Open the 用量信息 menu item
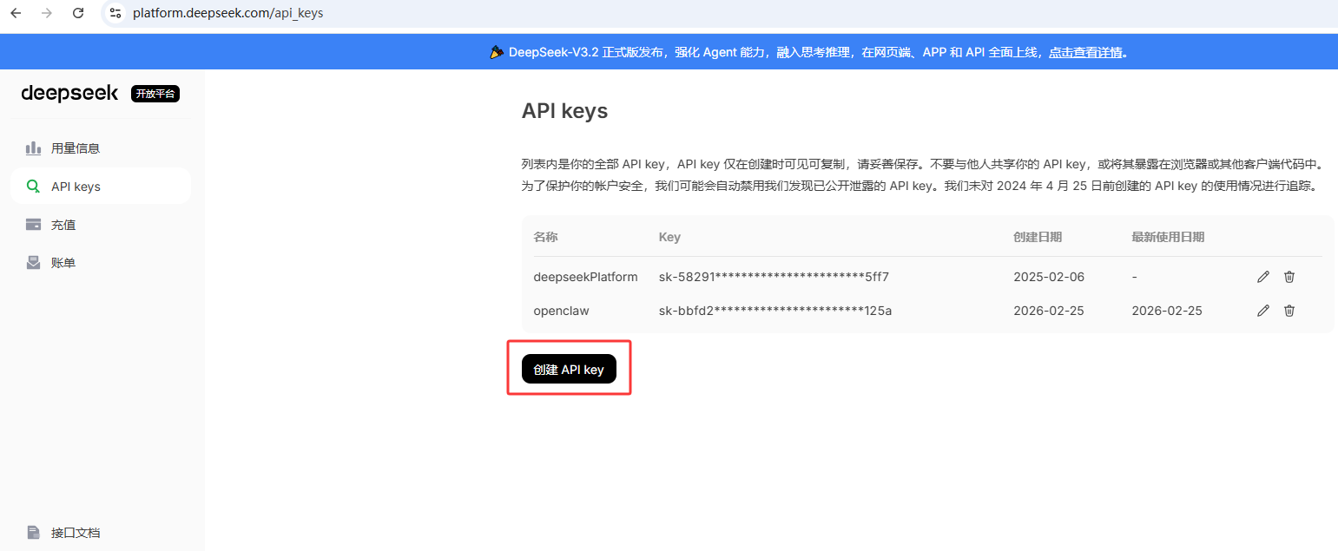The height and width of the screenshot is (551, 1338). pyautogui.click(x=101, y=148)
